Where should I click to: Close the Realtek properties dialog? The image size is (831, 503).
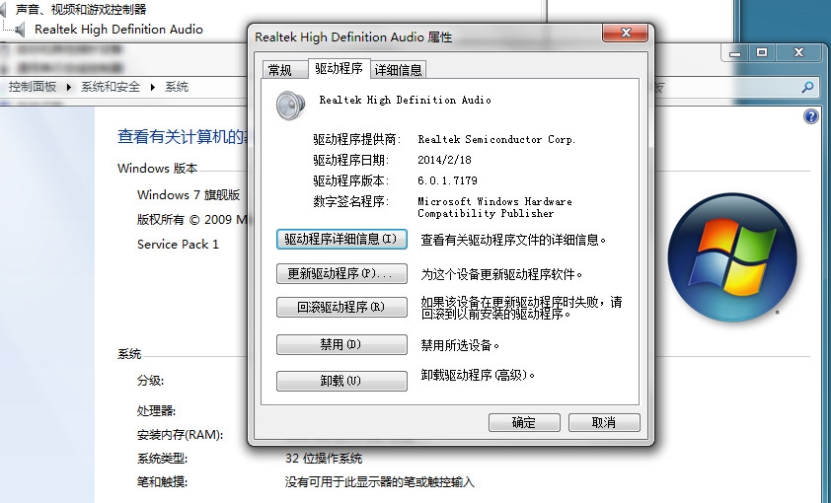(x=625, y=33)
